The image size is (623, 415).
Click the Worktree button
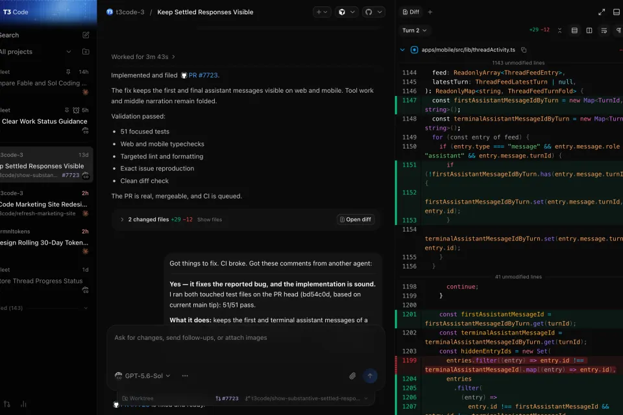(x=138, y=398)
